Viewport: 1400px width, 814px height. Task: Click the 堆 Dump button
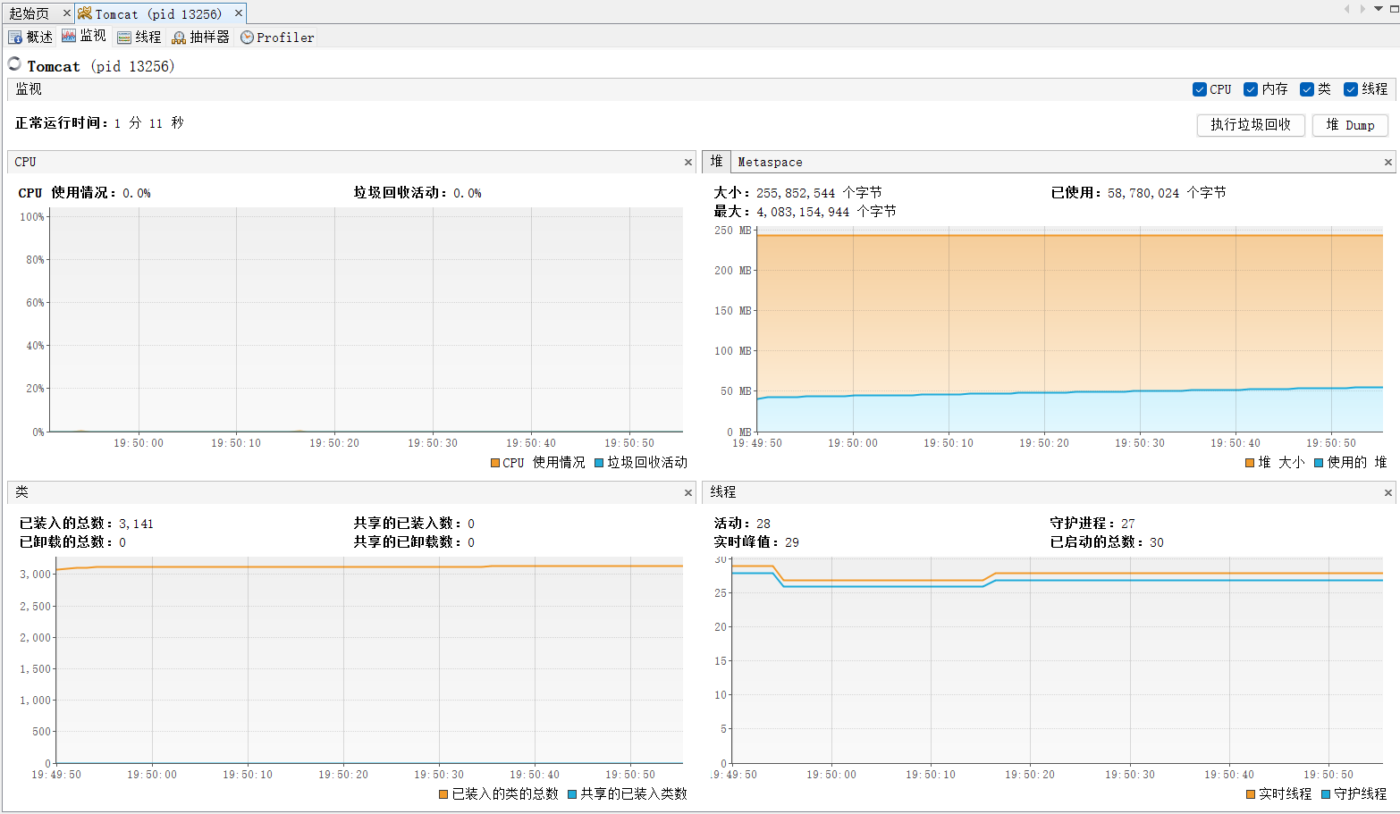(1350, 125)
